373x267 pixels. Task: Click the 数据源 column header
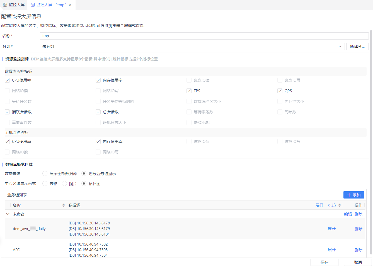tap(74, 205)
